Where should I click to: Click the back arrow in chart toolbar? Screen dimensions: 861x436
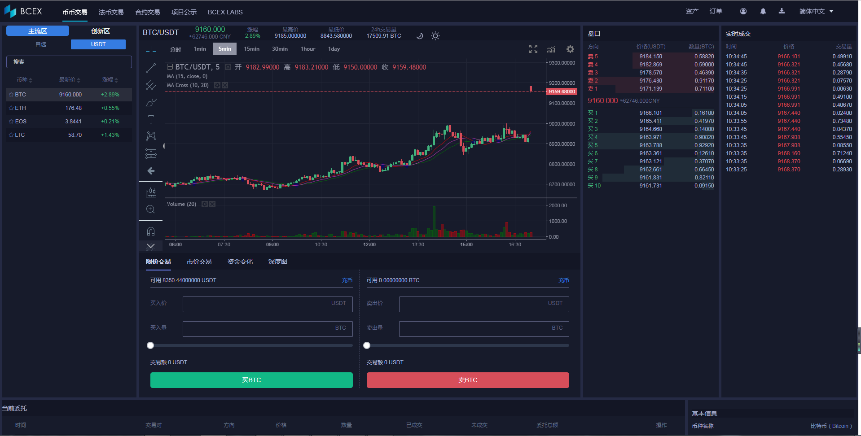pos(151,170)
